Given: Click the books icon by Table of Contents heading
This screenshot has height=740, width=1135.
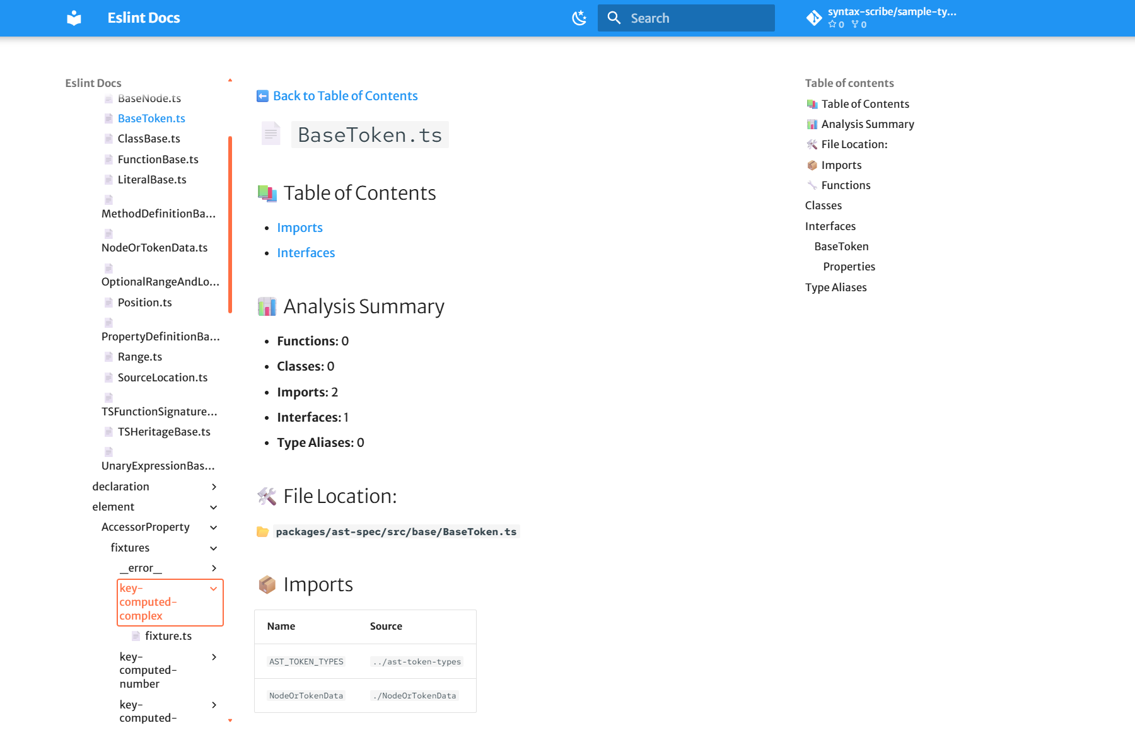Looking at the screenshot, I should pos(267,194).
